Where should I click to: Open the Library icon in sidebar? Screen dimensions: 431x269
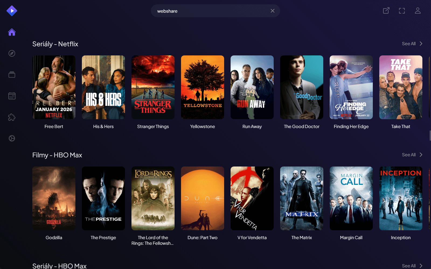tap(12, 75)
